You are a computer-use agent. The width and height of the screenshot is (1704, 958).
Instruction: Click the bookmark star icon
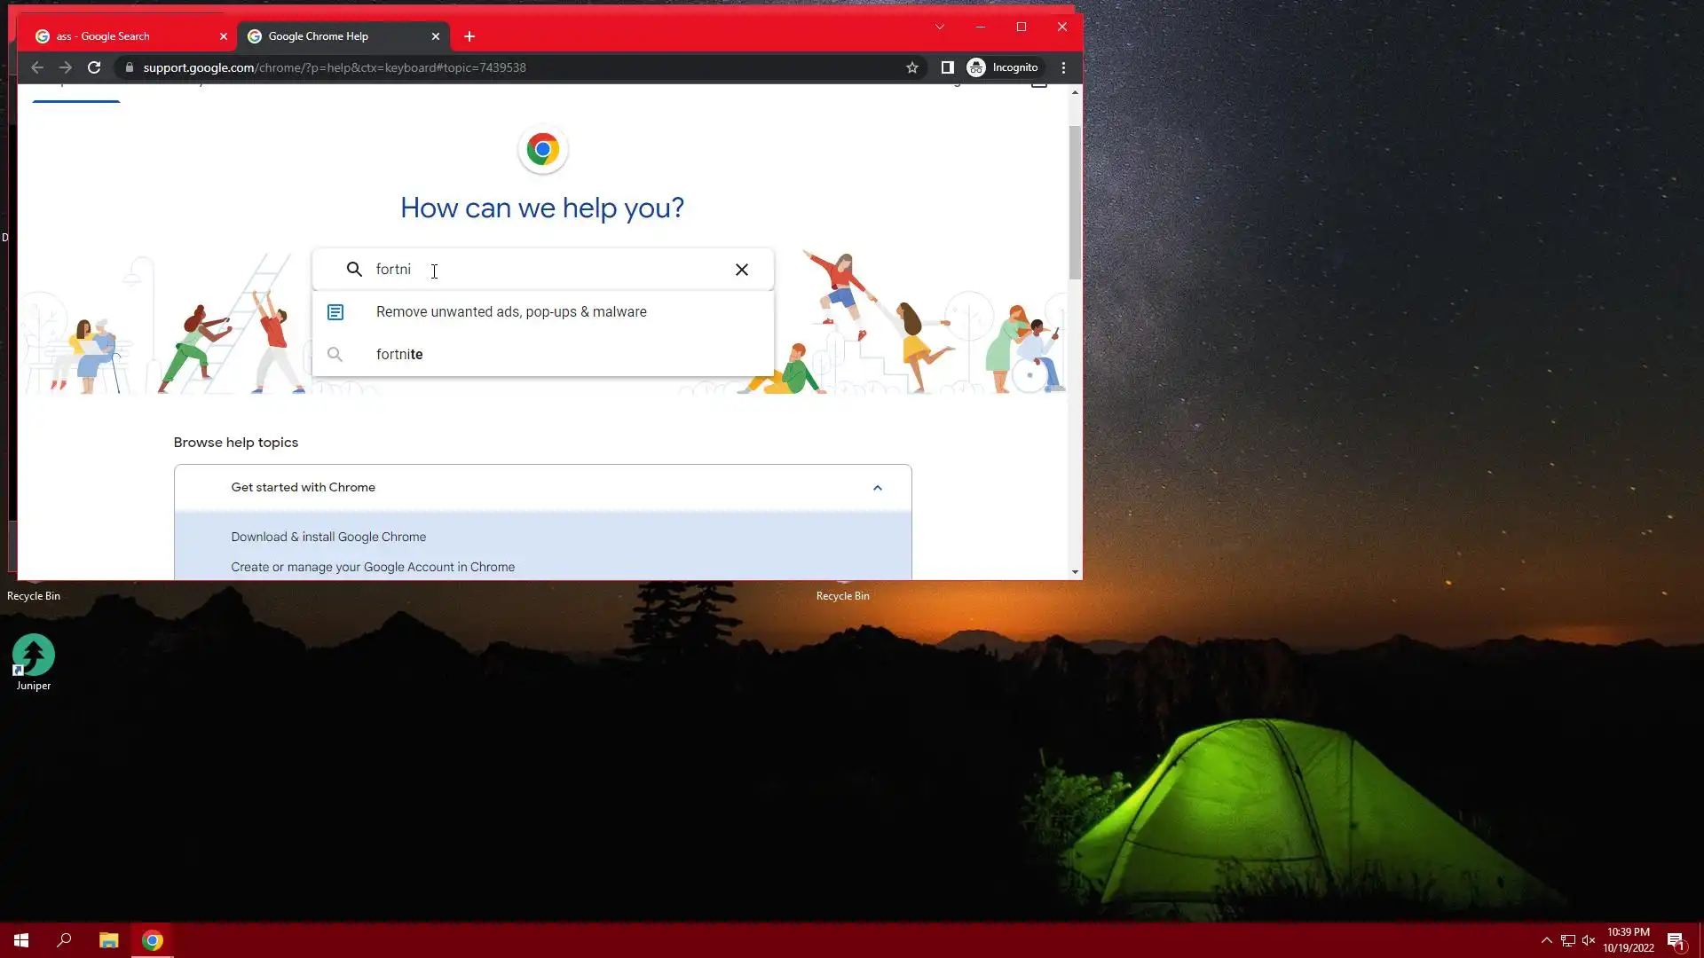[911, 67]
